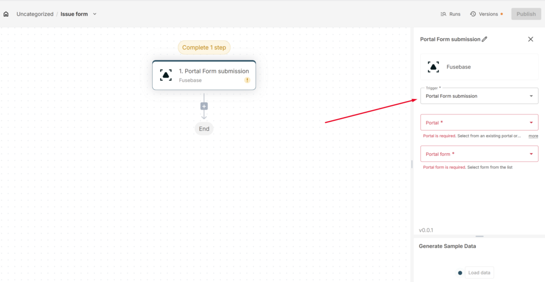Image resolution: width=545 pixels, height=282 pixels.
Task: Open the Versions history
Action: coord(486,14)
